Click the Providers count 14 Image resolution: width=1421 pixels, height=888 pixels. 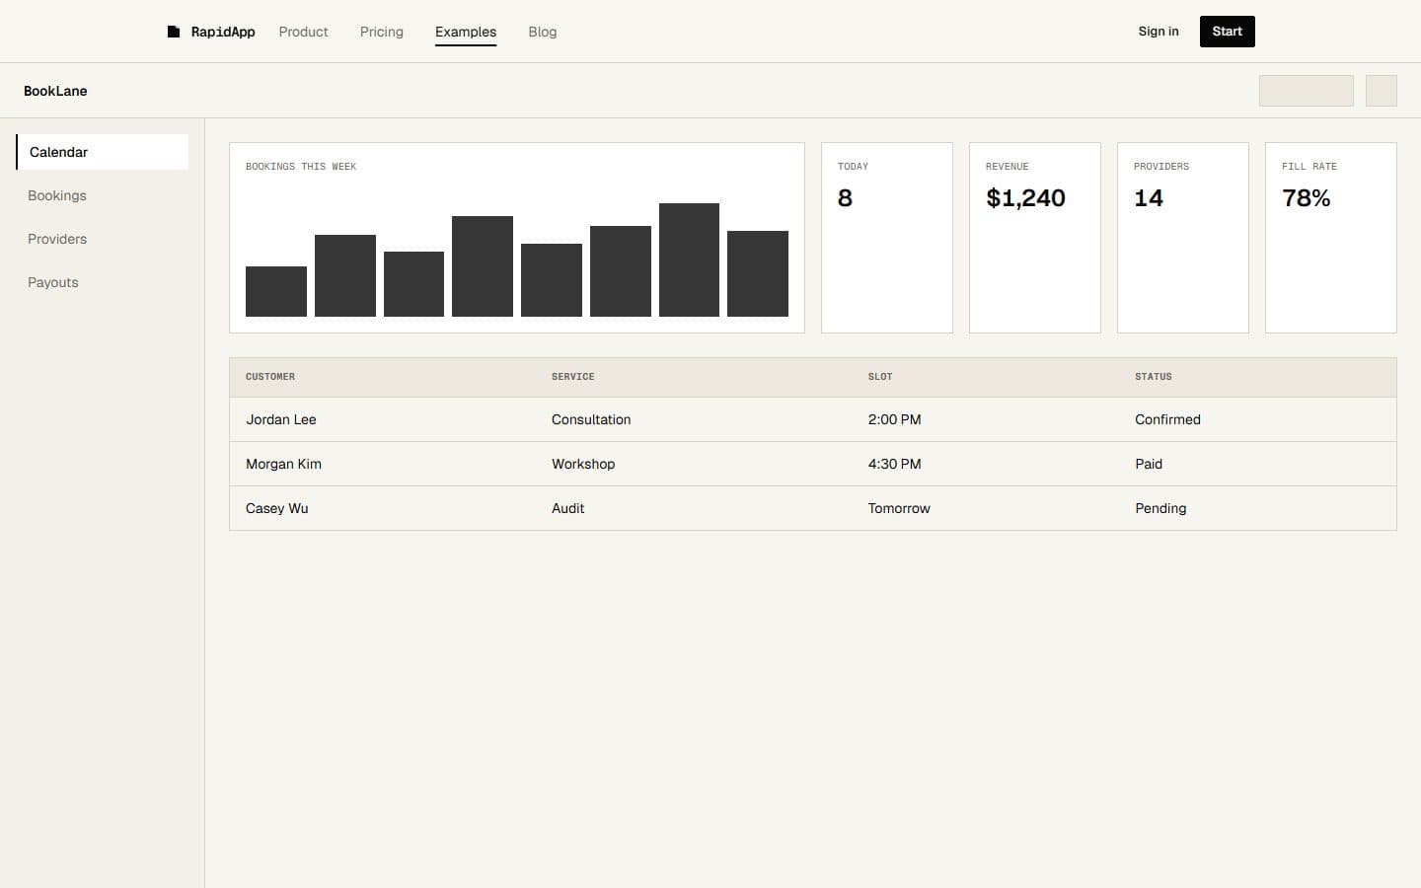[1149, 198]
